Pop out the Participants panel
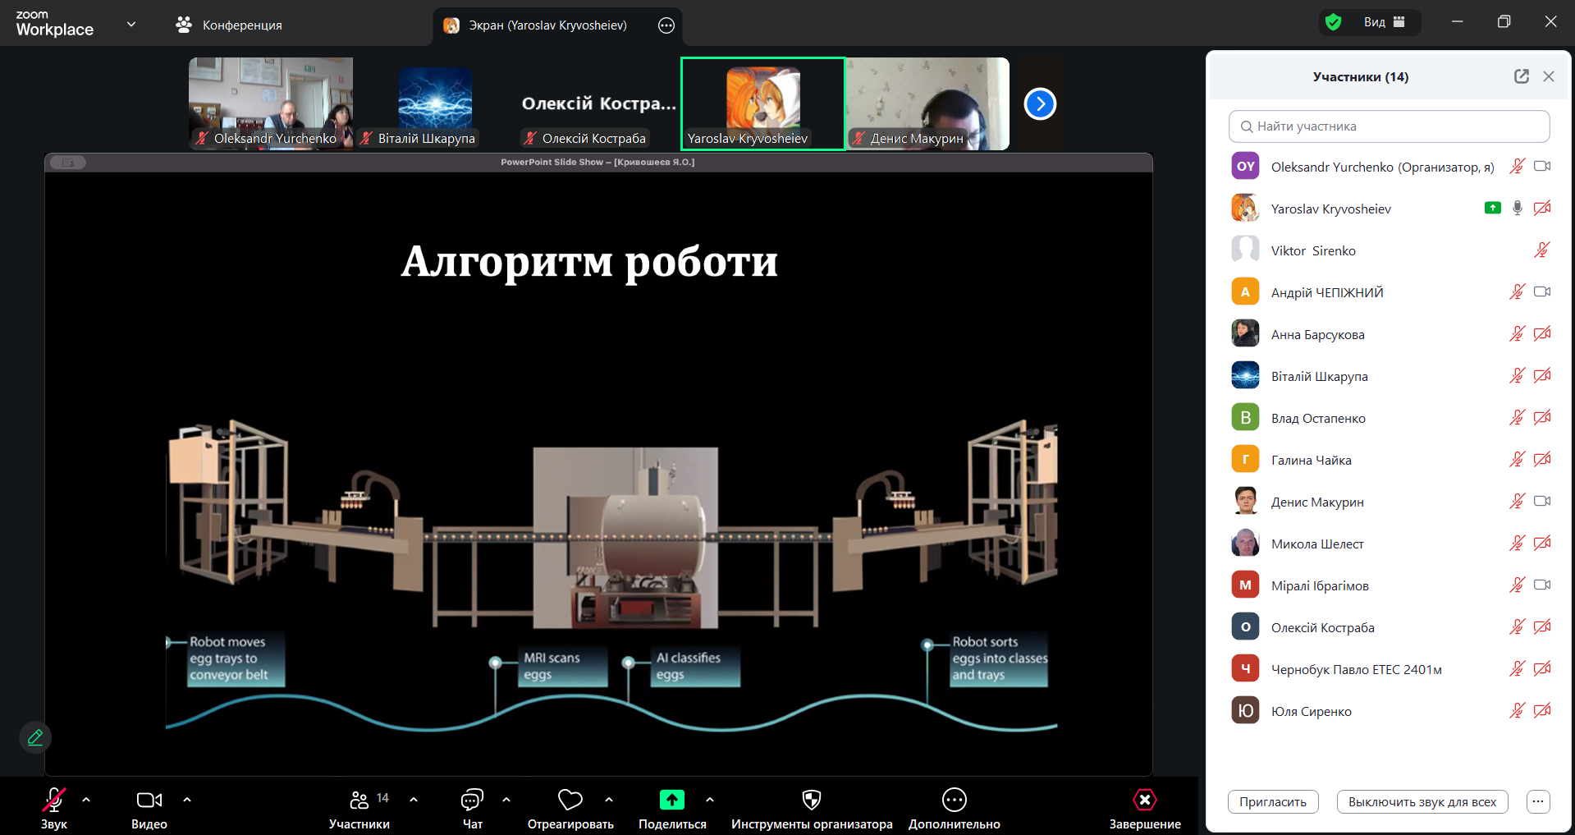Viewport: 1575px width, 835px height. [x=1521, y=76]
